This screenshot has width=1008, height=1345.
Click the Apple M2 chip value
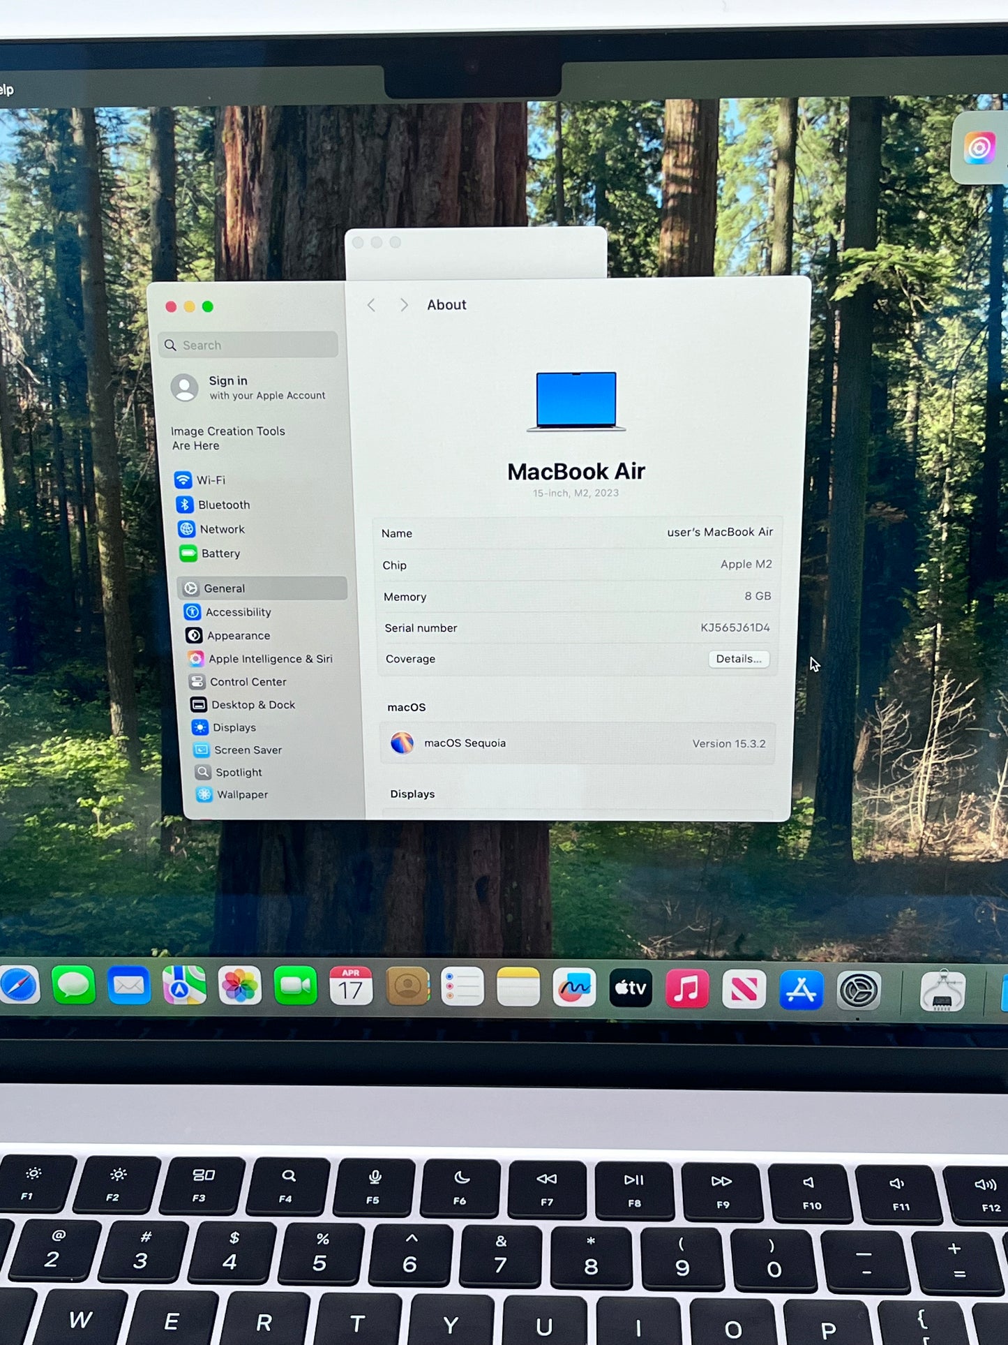(x=746, y=564)
